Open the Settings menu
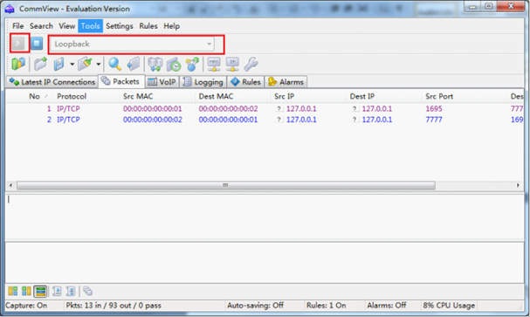 click(120, 26)
